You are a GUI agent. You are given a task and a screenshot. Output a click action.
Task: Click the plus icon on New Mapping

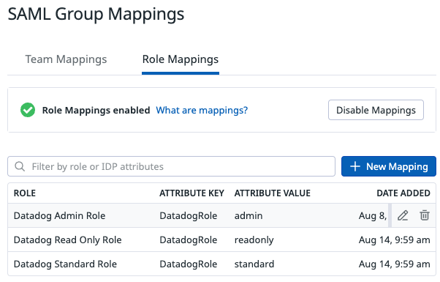[x=355, y=166]
